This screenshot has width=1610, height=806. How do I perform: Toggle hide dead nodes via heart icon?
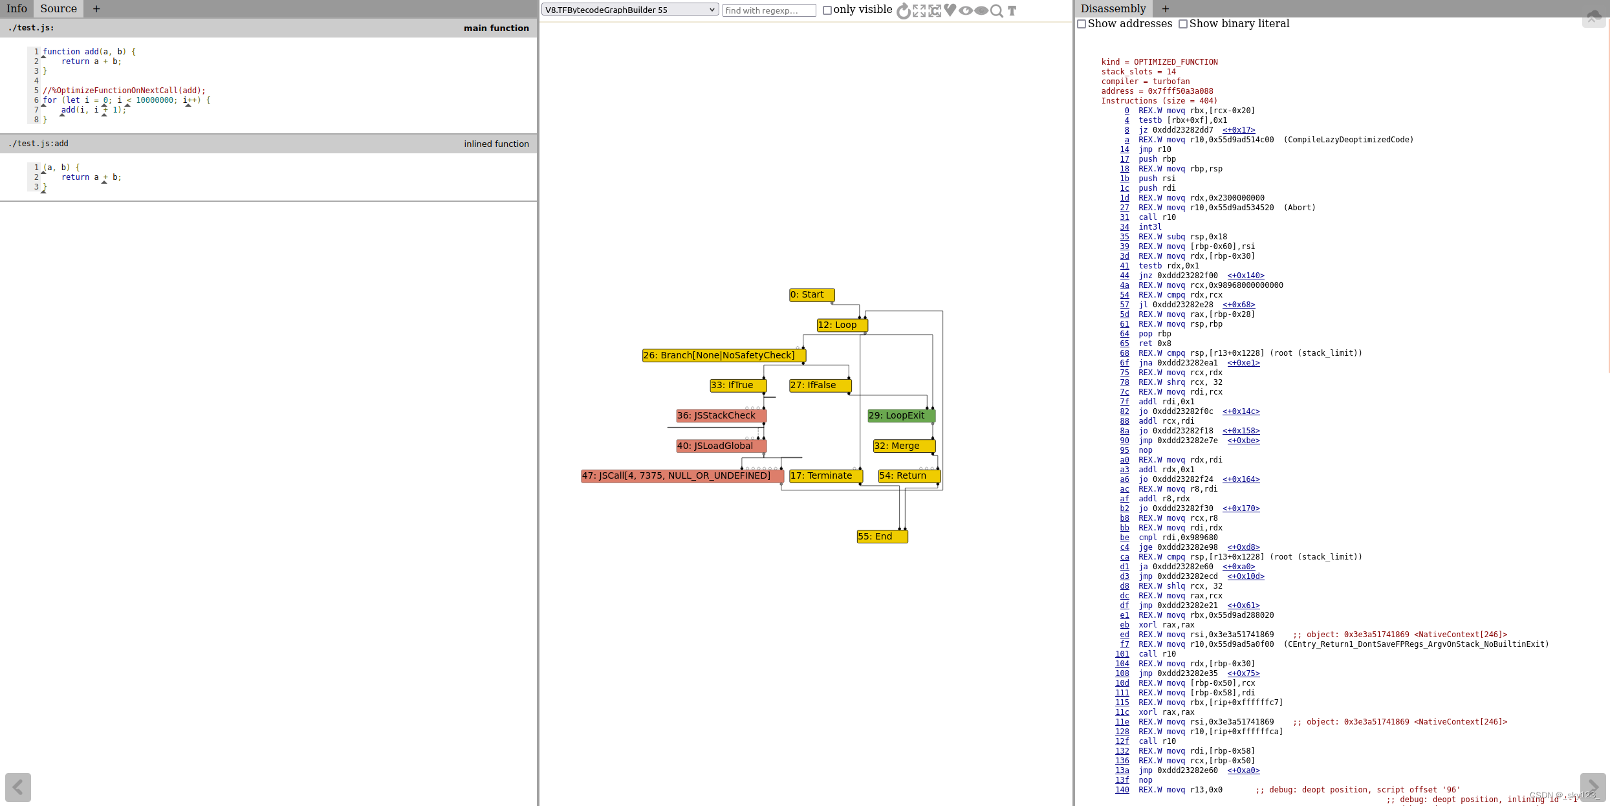tap(950, 10)
